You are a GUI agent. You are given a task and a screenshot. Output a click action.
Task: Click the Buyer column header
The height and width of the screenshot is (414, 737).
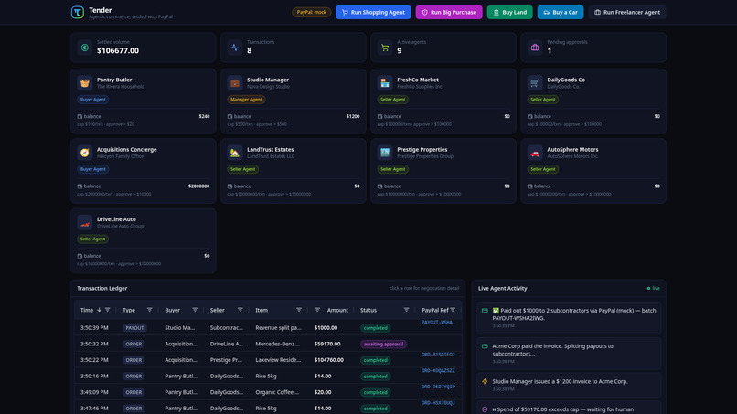tap(173, 310)
